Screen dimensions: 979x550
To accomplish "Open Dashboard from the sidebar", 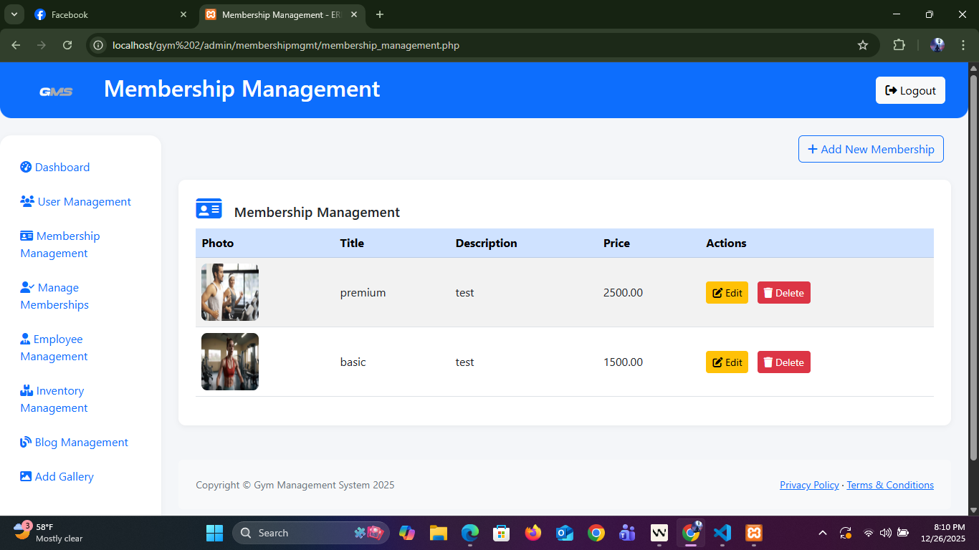I will (x=55, y=167).
